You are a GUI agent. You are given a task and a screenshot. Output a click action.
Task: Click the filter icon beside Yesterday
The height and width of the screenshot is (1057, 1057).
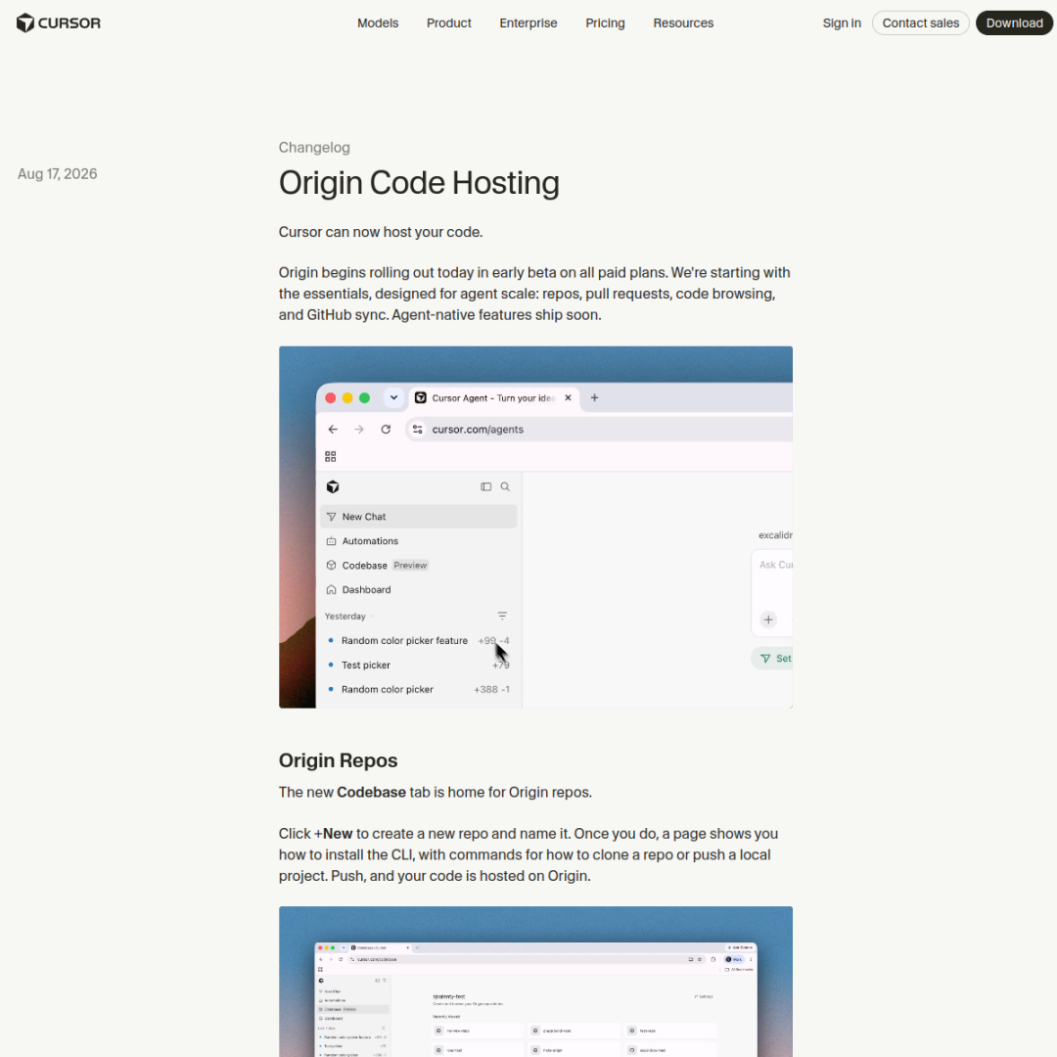click(x=502, y=617)
